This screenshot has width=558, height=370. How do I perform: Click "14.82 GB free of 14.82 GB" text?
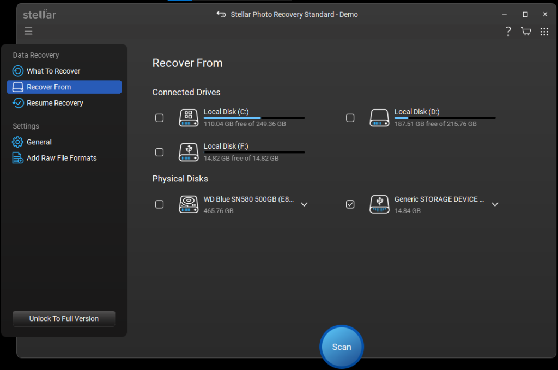coord(241,159)
